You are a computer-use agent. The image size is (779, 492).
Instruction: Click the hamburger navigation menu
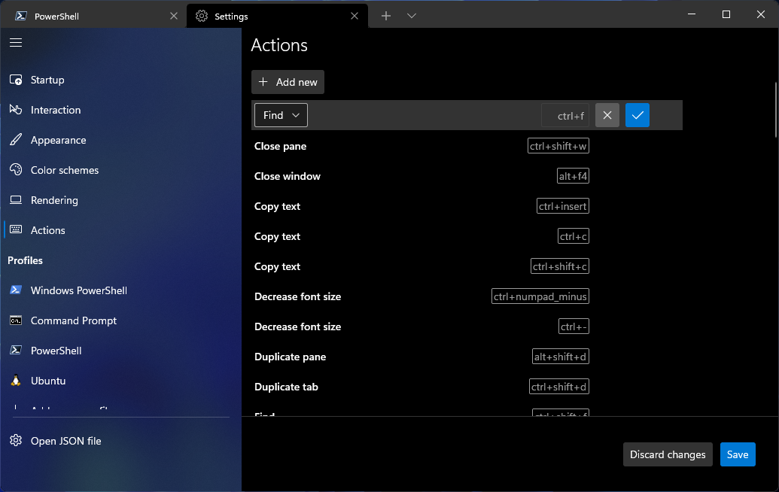(16, 42)
